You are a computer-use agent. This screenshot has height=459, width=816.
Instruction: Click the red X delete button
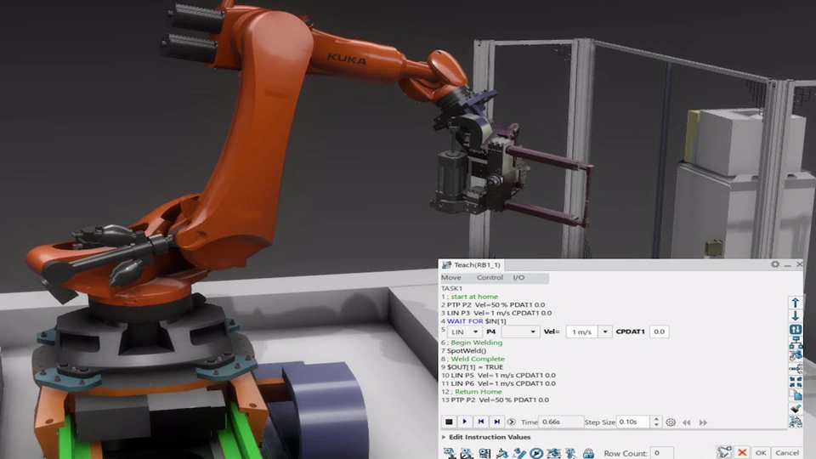[x=742, y=453]
